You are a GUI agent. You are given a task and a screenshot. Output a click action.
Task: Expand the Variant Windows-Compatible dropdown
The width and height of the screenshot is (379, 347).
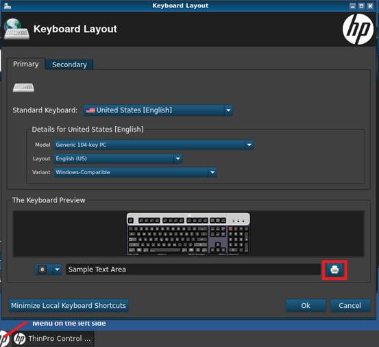[135, 172]
